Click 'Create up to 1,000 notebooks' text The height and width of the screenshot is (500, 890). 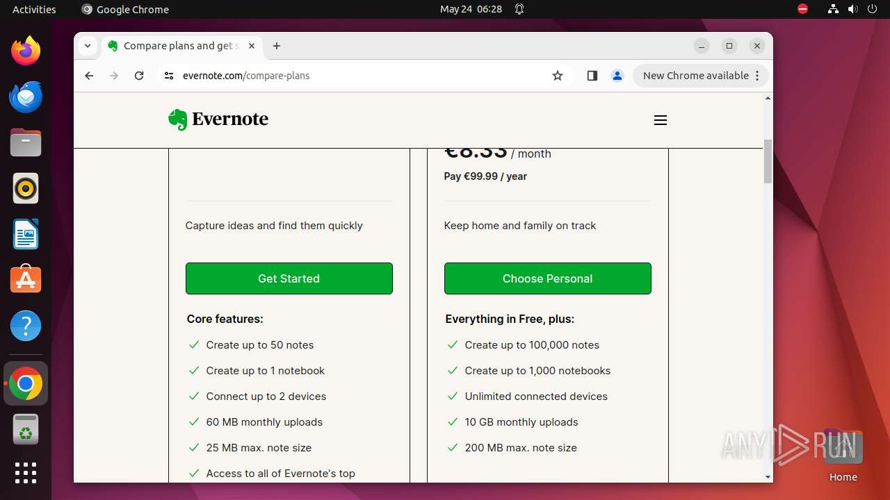[x=537, y=371]
